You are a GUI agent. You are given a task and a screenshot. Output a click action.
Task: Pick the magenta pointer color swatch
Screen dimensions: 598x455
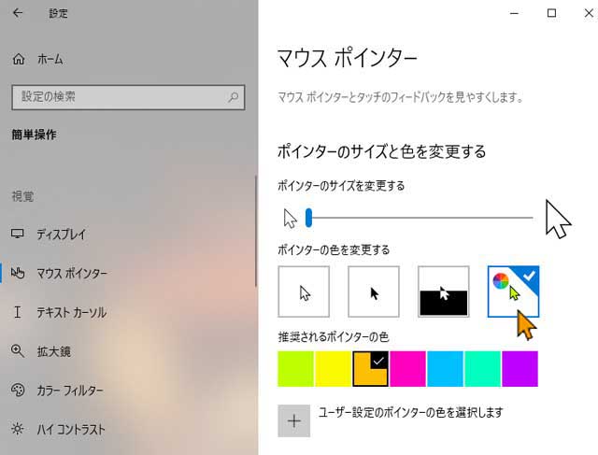(x=408, y=369)
